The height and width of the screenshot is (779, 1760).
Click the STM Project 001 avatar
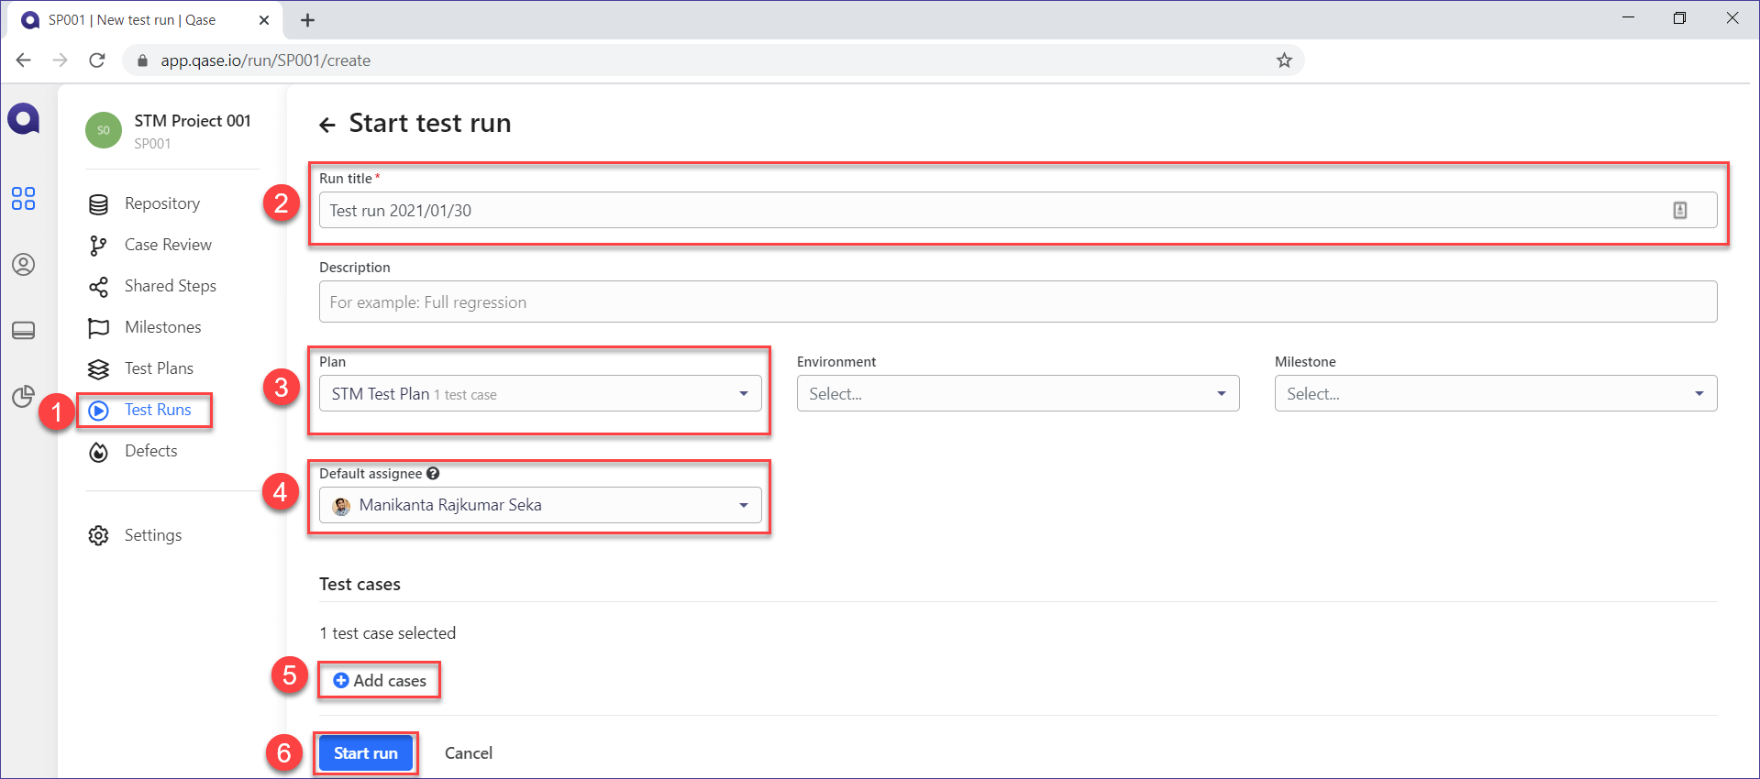104,130
